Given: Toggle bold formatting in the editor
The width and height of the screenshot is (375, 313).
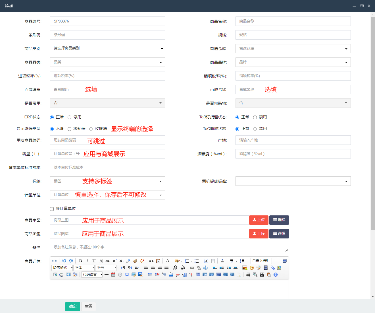Looking at the screenshot, I should [80, 261].
